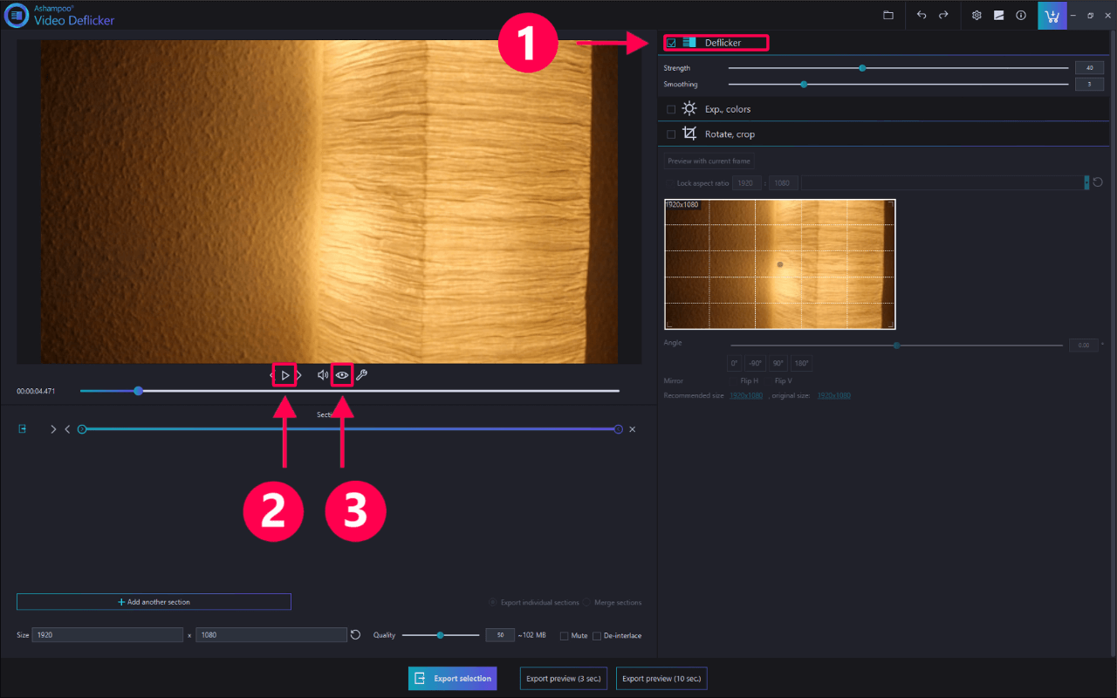Open the folder icon to load a video

pos(888,16)
